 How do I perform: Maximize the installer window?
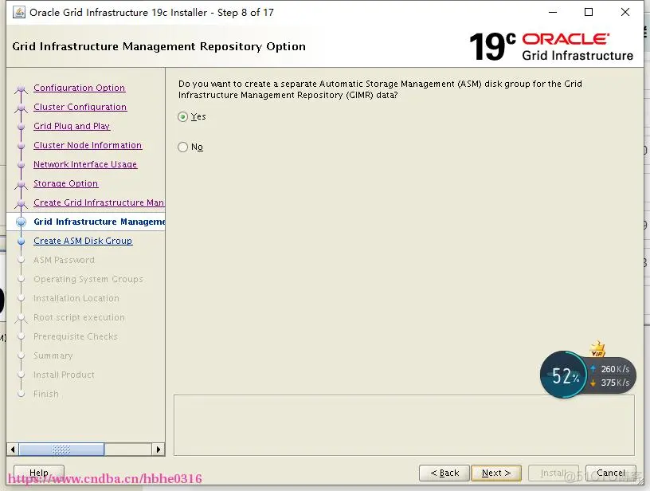point(589,12)
